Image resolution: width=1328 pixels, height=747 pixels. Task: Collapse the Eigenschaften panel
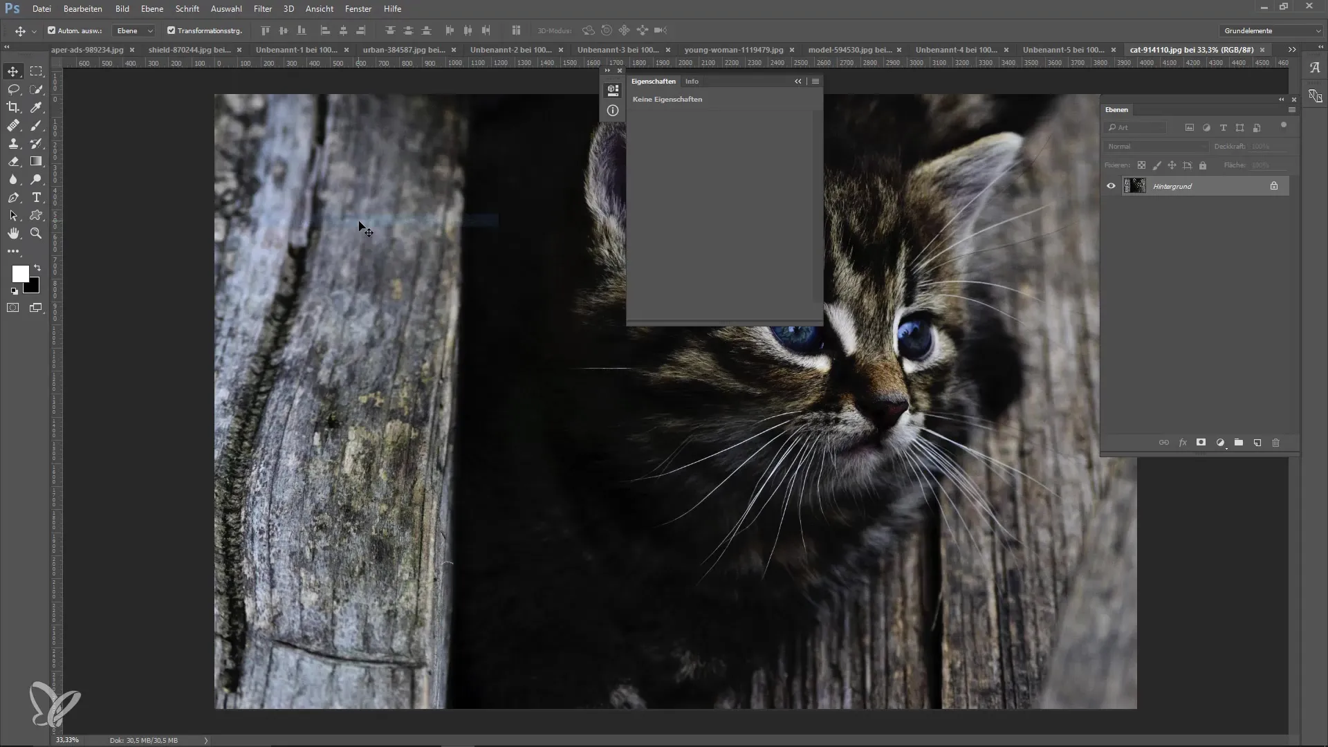pyautogui.click(x=798, y=81)
